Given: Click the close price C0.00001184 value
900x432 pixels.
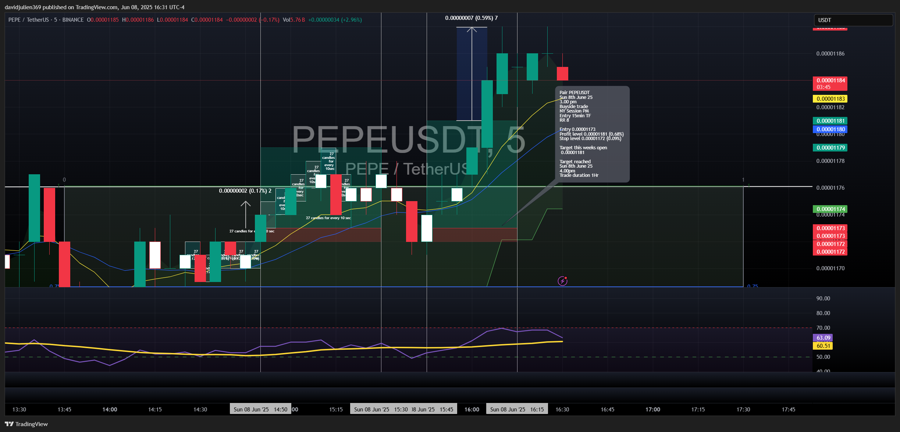Looking at the screenshot, I should pyautogui.click(x=207, y=20).
